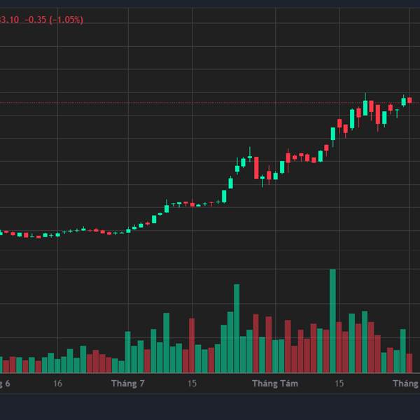The width and height of the screenshot is (420, 420).
Task: Select the long red candle just before Tháng Tám
Action: [256, 168]
